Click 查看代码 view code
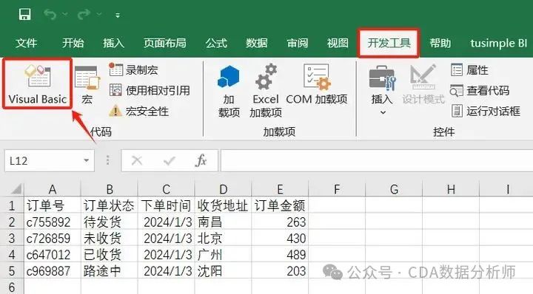The width and height of the screenshot is (533, 294). click(480, 91)
